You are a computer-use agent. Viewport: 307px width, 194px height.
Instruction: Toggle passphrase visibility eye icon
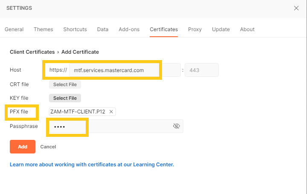[177, 126]
